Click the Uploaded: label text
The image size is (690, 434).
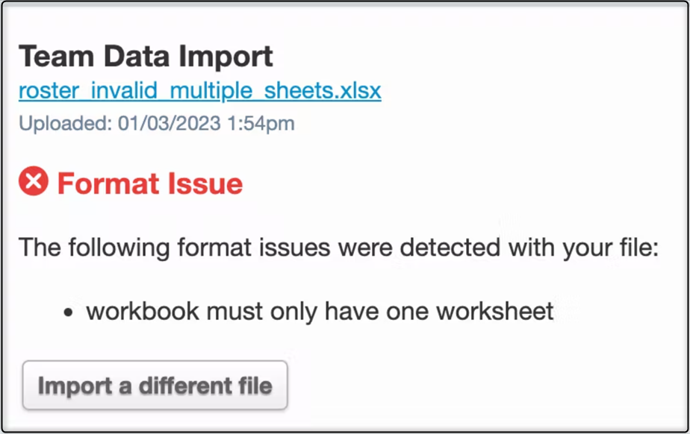66,124
